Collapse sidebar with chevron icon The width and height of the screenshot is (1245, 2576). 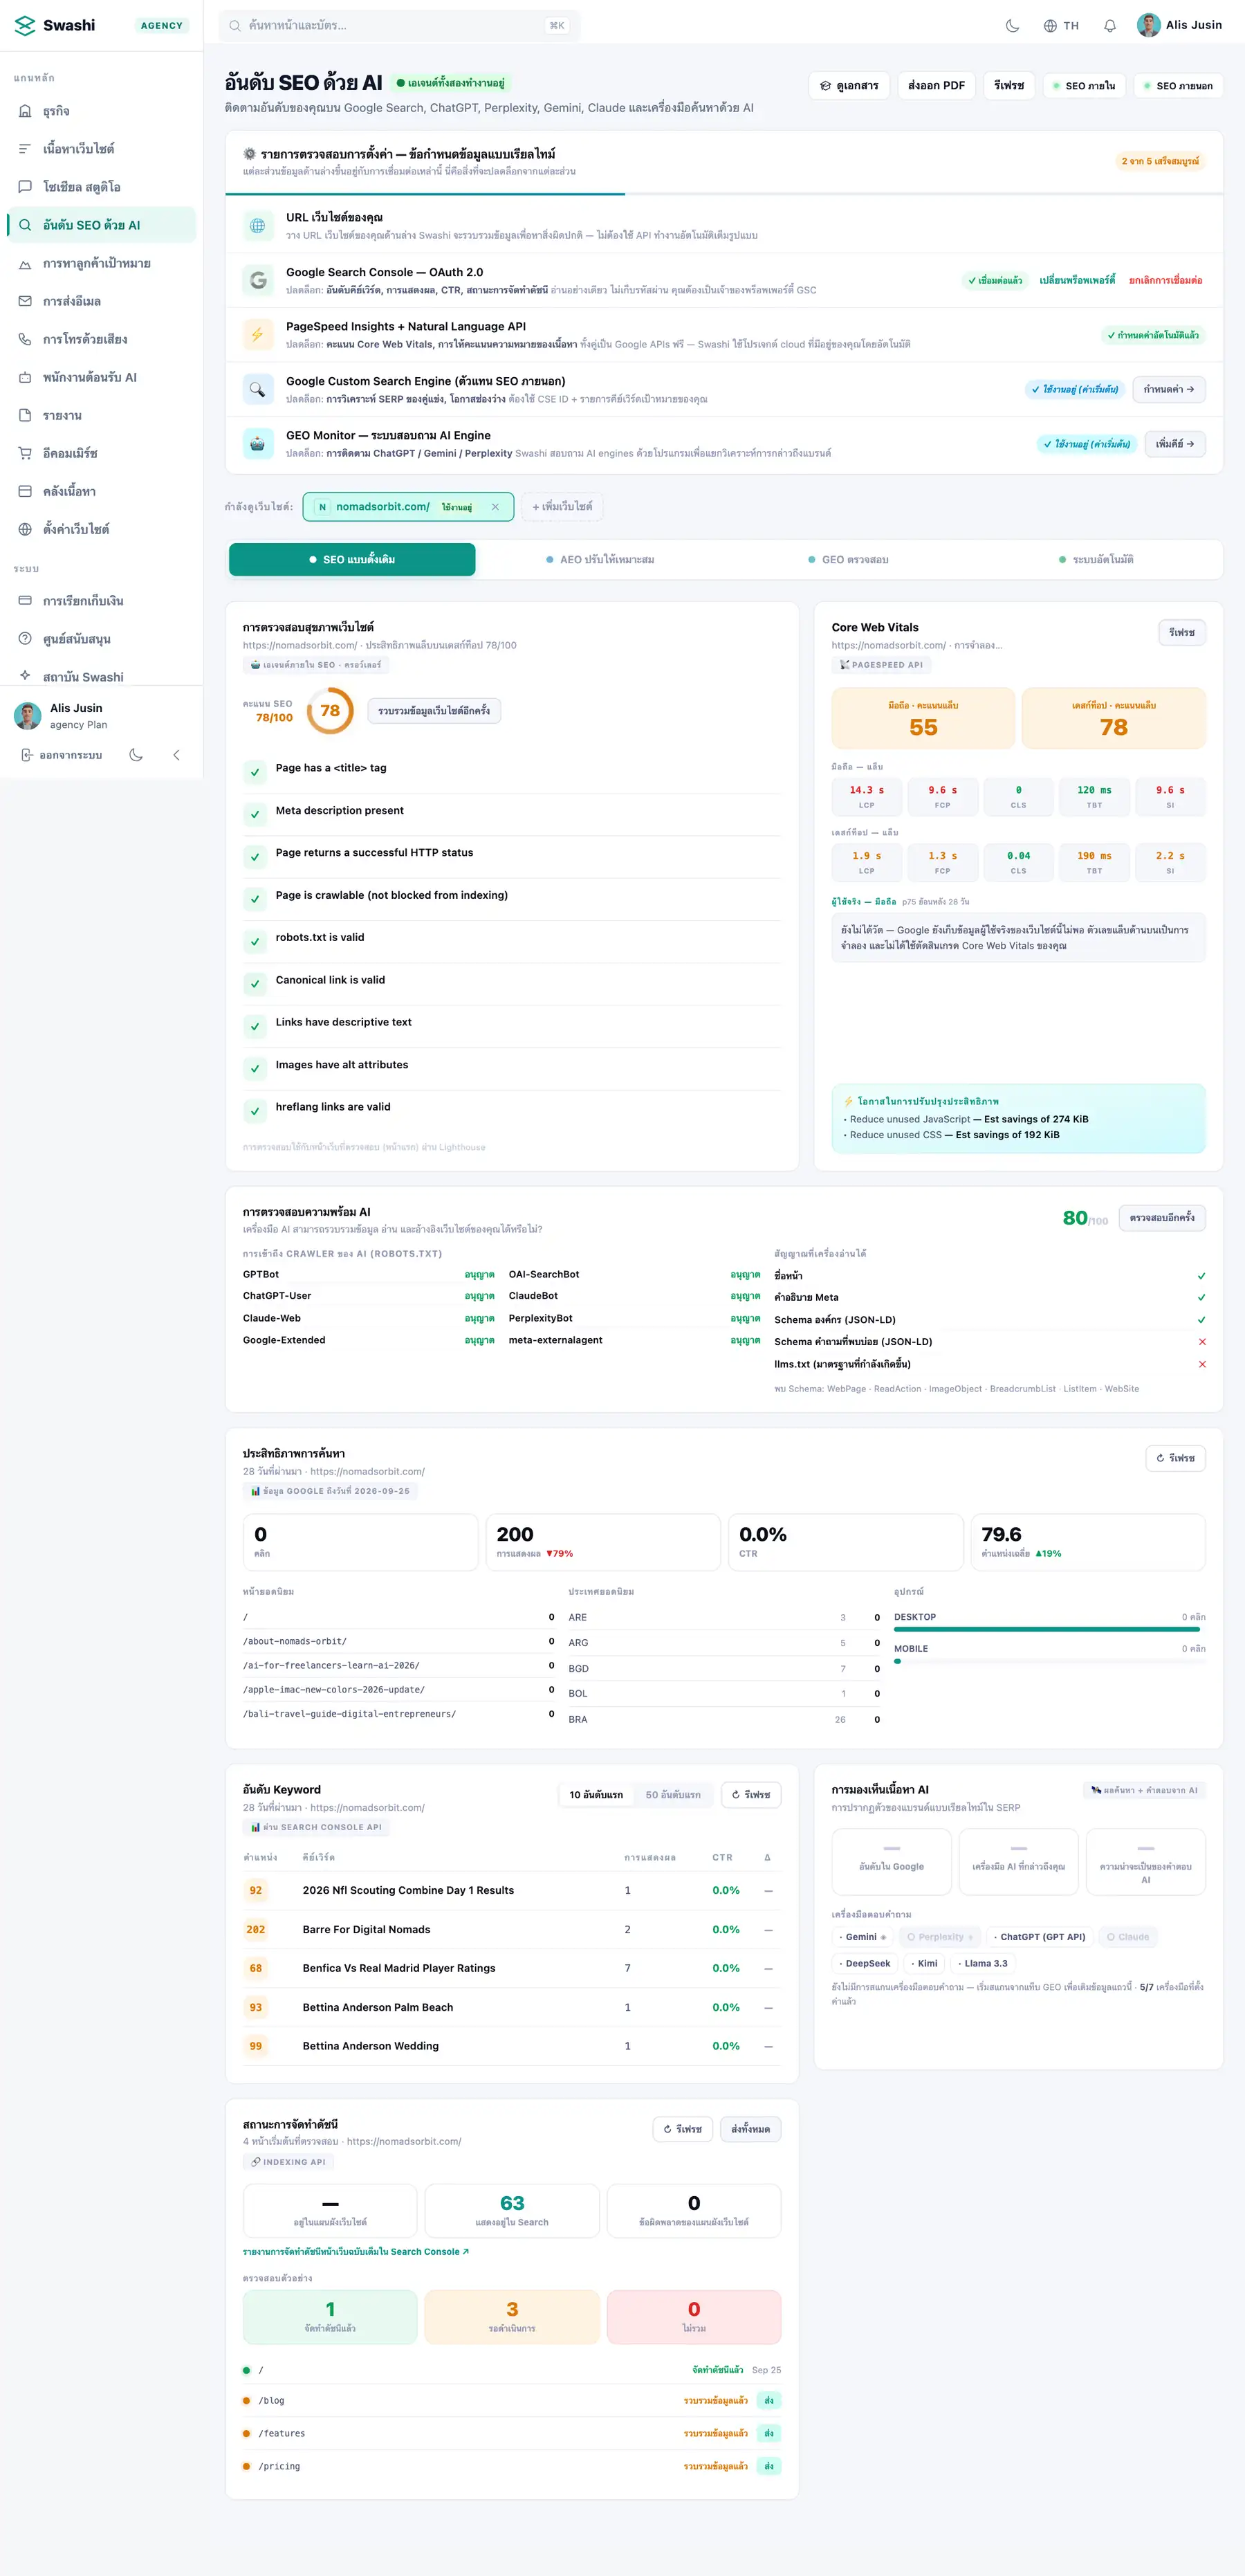tap(176, 755)
